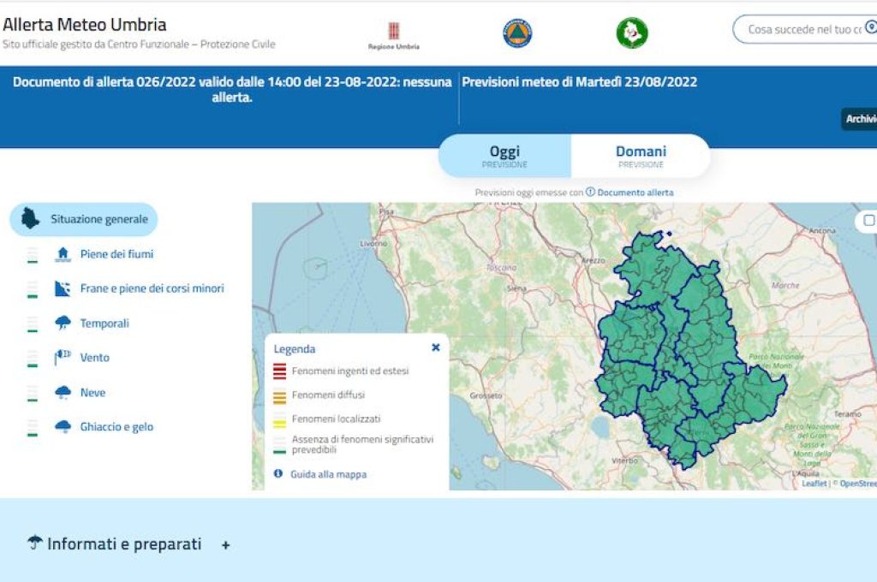
Task: Switch to the Domani previsione tab
Action: pos(641,156)
